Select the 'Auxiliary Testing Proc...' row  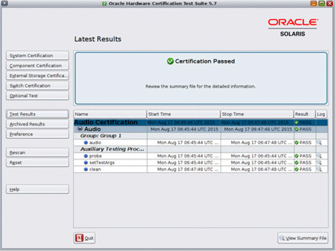tap(201, 149)
